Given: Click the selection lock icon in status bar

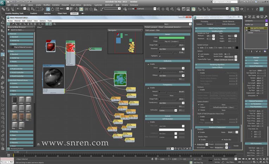Looking at the screenshot, I should pos(152,159).
